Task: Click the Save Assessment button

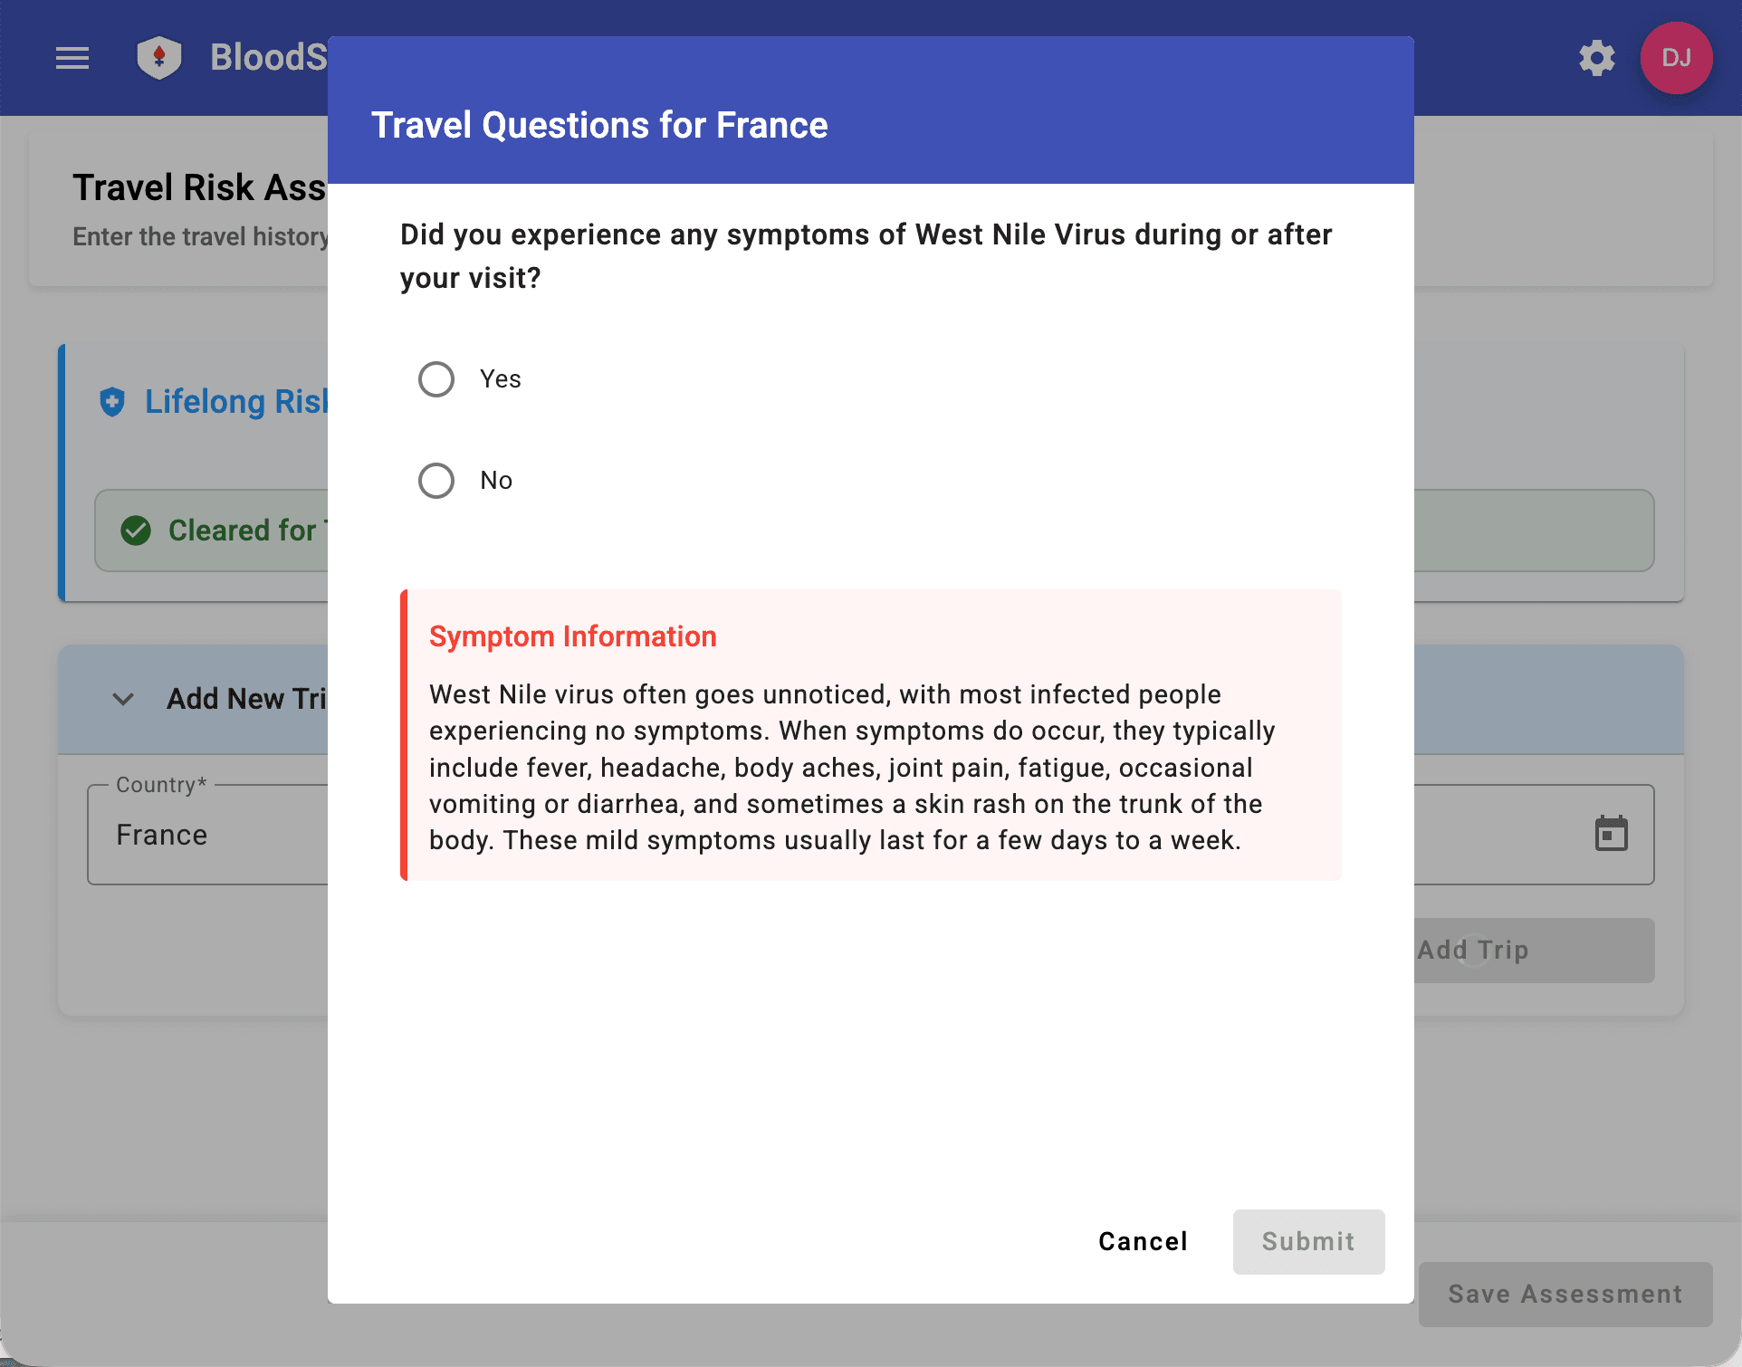Action: click(1564, 1294)
